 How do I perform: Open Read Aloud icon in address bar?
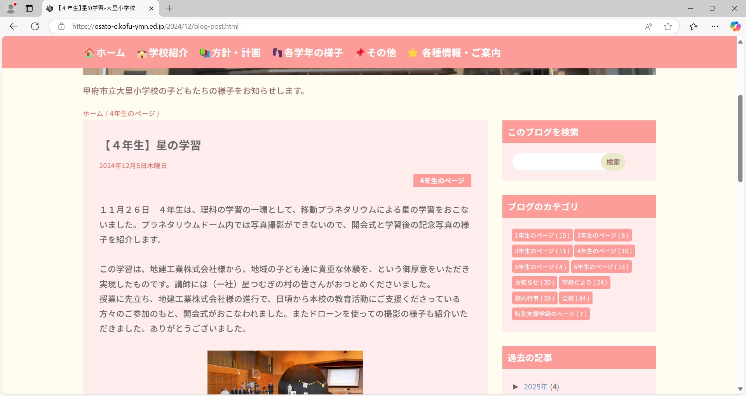point(648,26)
